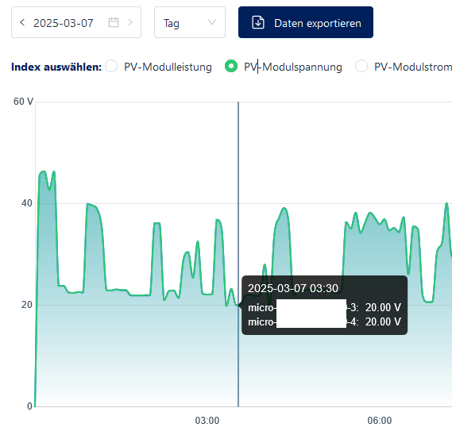This screenshot has width=452, height=435.
Task: Expand dropdown via Tag chevron arrow
Action: [212, 22]
